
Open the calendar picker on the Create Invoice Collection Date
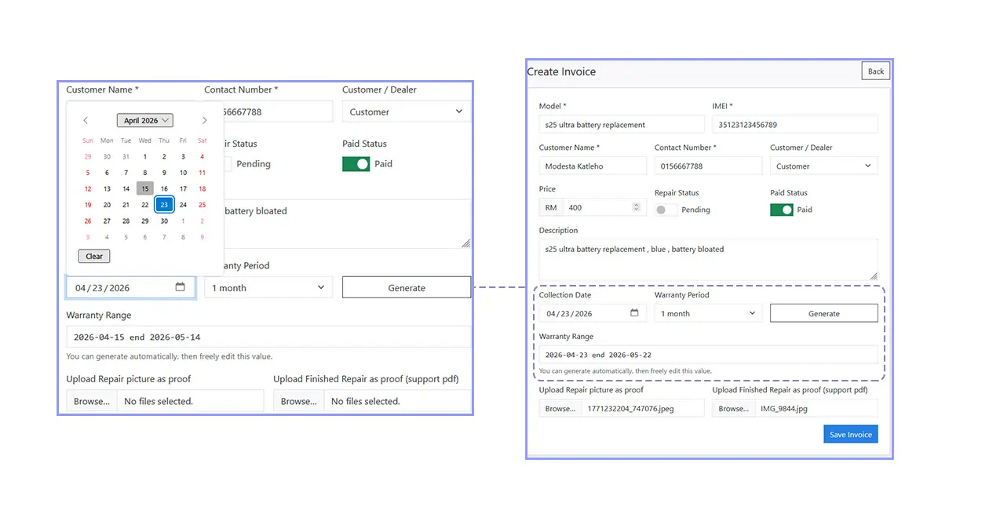[635, 312]
